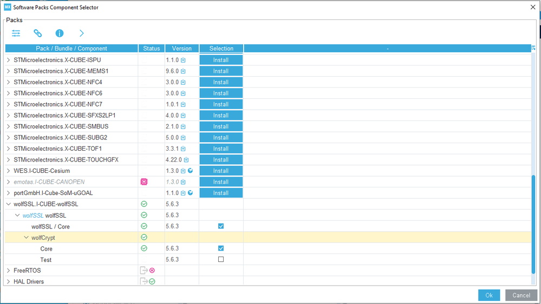Install the X-CUBE-ISPU pack
This screenshot has width=541, height=304.
point(221,60)
